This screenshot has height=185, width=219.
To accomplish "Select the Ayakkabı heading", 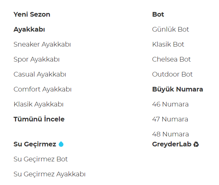I will [29, 29].
